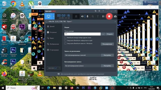Enable Запускать Bandicam свёрнутым в трей
Screen dimensions: 161x90
pos(65,40)
